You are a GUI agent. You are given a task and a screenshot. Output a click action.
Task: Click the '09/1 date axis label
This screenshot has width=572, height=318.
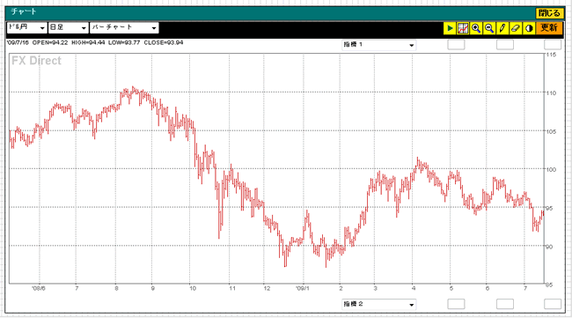pyautogui.click(x=303, y=288)
